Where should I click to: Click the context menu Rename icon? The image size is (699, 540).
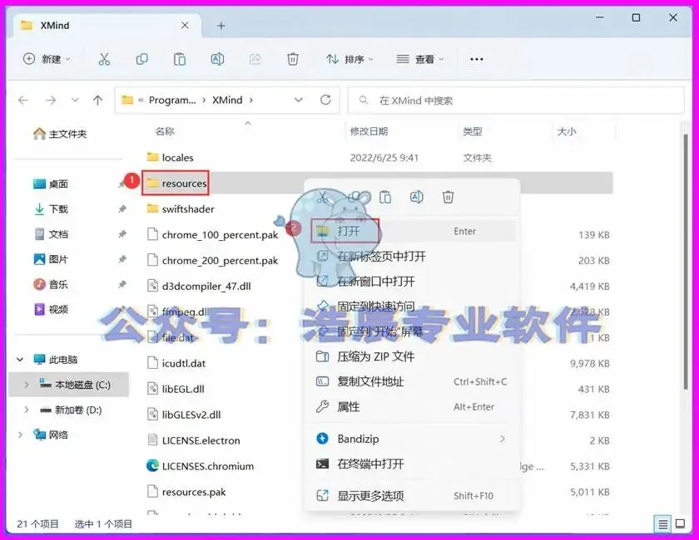click(x=417, y=197)
